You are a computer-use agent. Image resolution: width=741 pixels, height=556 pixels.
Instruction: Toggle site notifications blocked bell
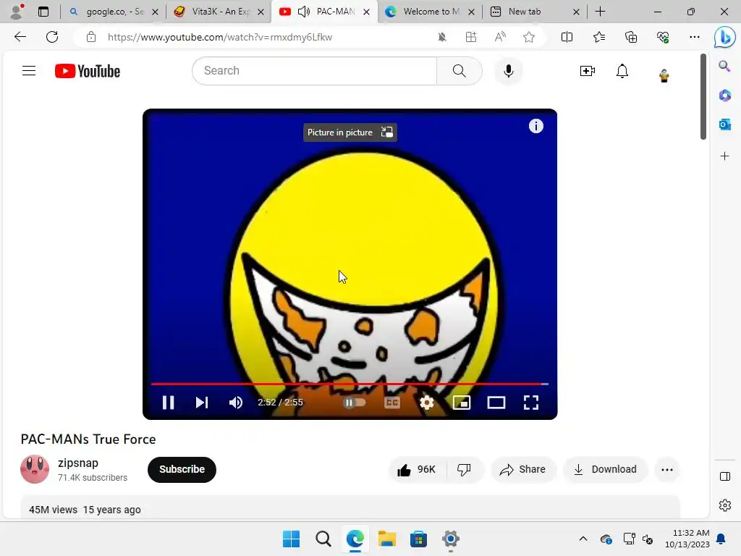tap(442, 37)
